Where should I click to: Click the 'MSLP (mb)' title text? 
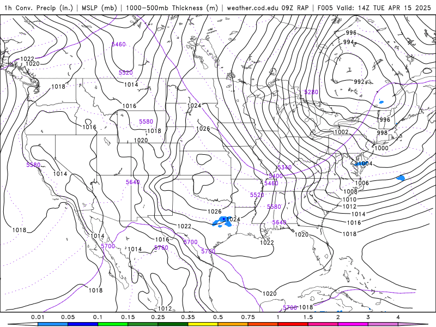99,8
